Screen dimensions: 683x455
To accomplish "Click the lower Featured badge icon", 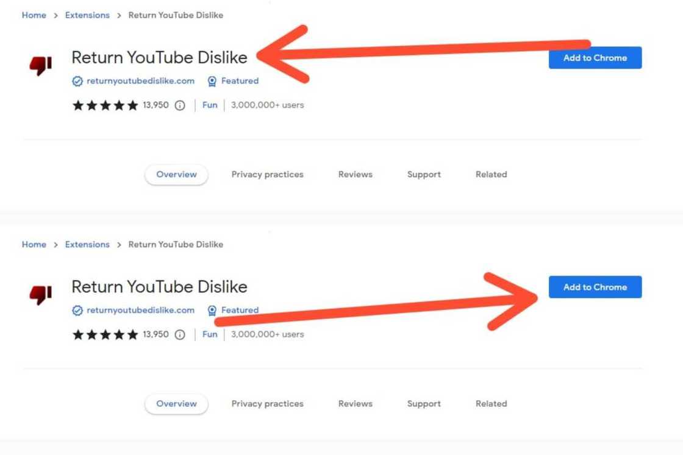I will tap(212, 310).
